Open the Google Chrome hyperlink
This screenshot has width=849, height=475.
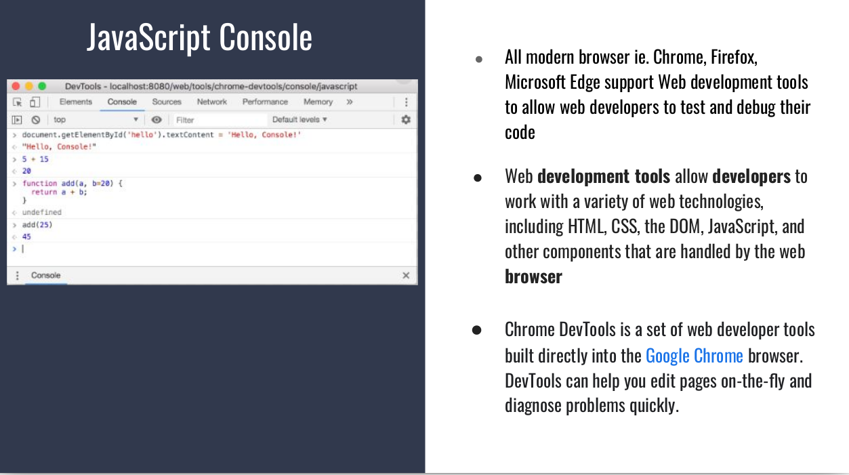[694, 356]
